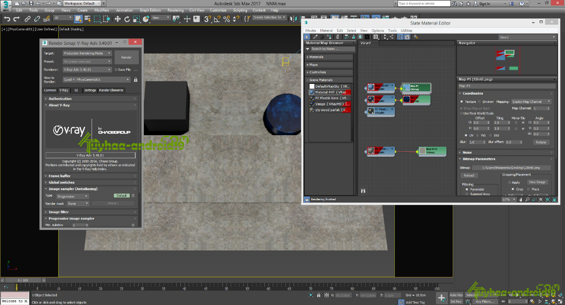Choose Rectangular Selection Region tool

pos(97,19)
